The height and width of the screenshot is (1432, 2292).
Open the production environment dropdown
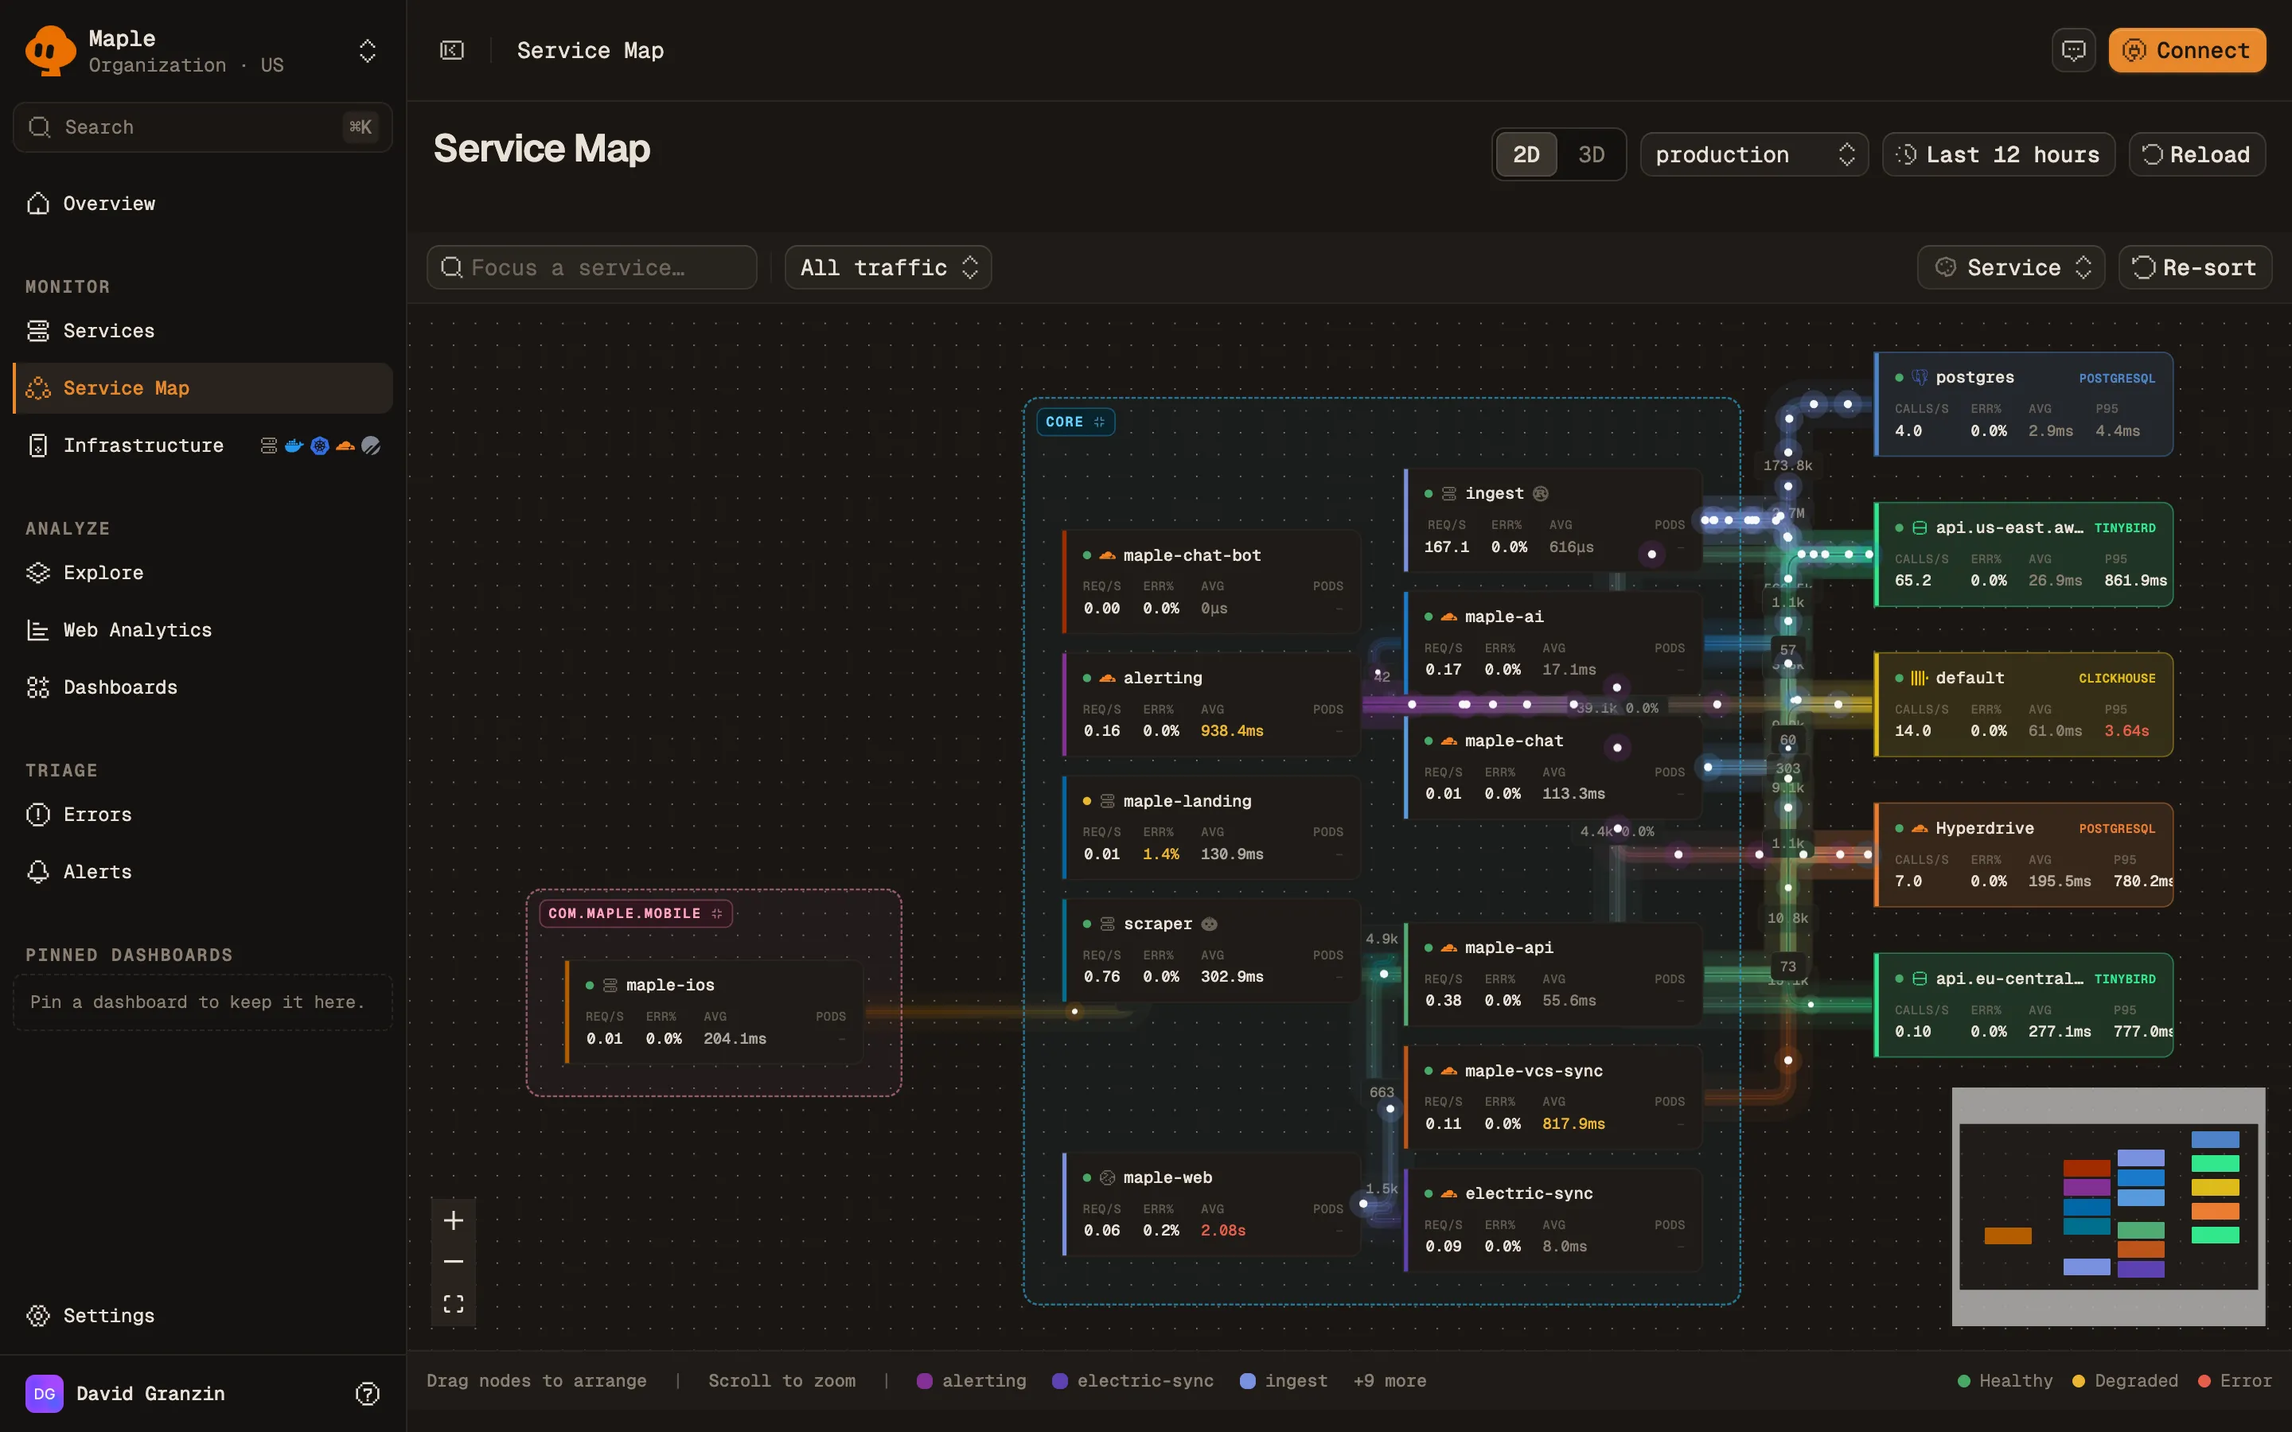coord(1754,154)
